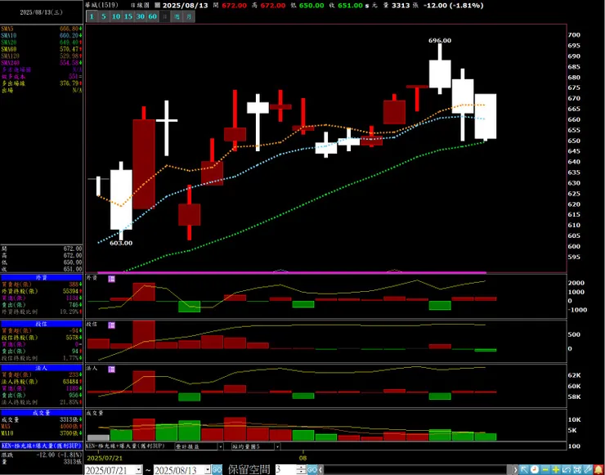Open the purple settings icon in 法人 panel
605x475 pixels.
[111, 370]
